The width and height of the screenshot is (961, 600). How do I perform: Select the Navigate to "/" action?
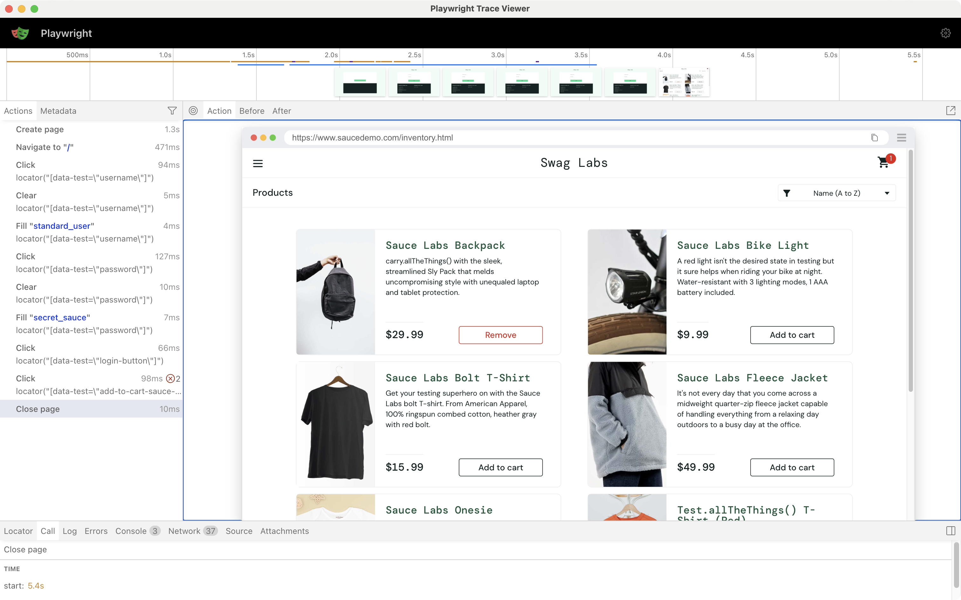coord(91,147)
